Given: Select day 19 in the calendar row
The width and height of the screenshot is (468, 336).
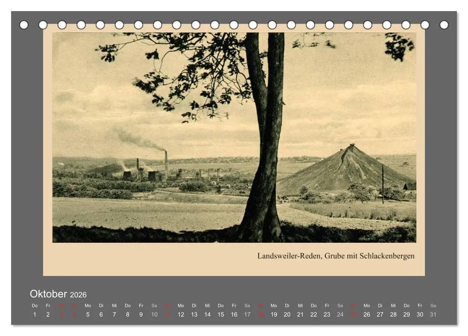Looking at the screenshot, I should [x=274, y=314].
